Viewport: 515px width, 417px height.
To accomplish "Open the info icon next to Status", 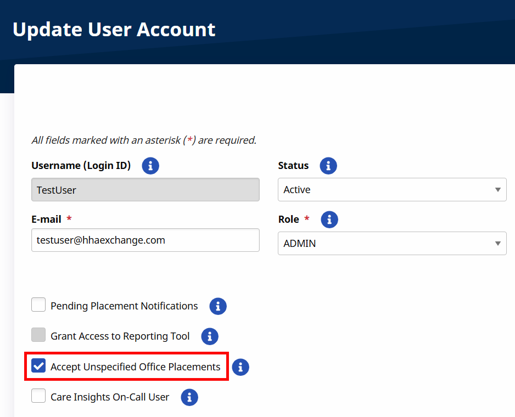I will click(x=328, y=166).
